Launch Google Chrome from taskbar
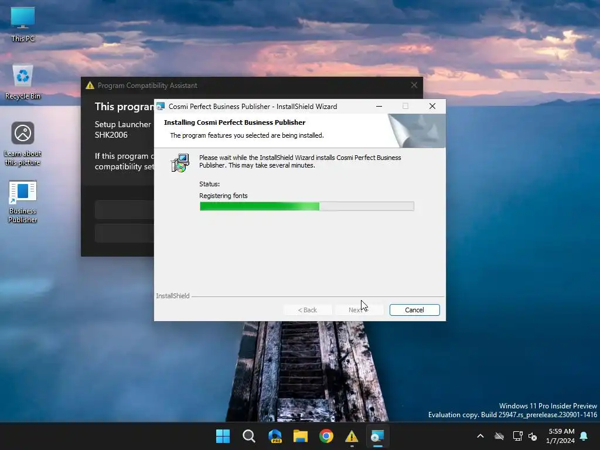This screenshot has width=600, height=450. [x=326, y=436]
